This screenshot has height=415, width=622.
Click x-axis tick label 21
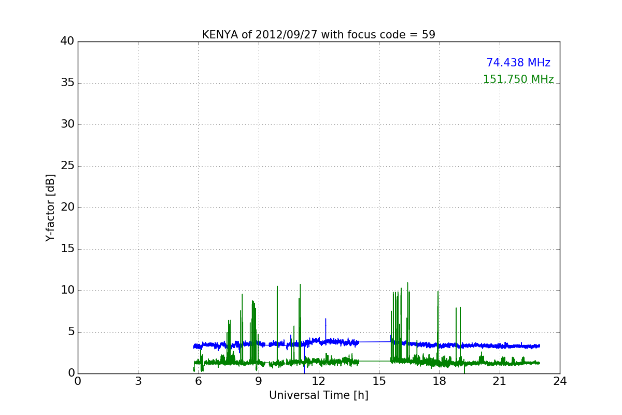tap(500, 381)
